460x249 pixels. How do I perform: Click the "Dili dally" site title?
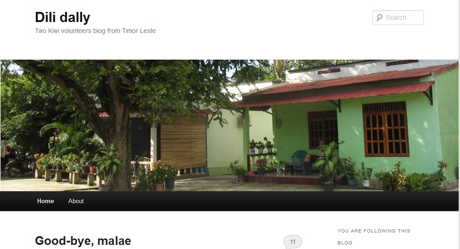(62, 17)
